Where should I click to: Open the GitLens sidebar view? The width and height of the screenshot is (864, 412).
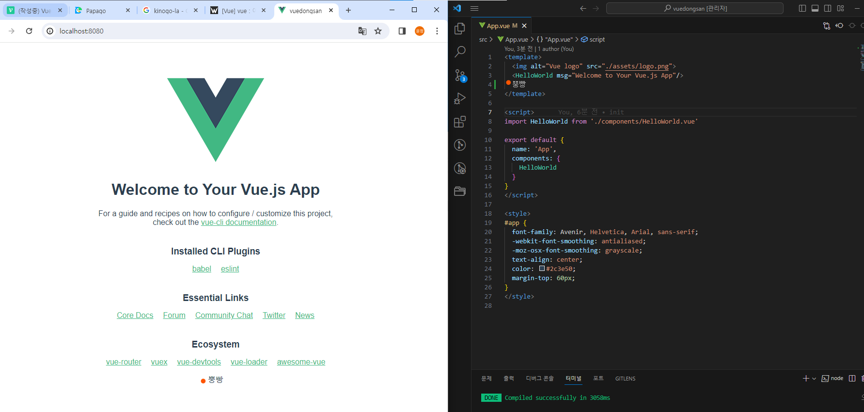pos(460,145)
